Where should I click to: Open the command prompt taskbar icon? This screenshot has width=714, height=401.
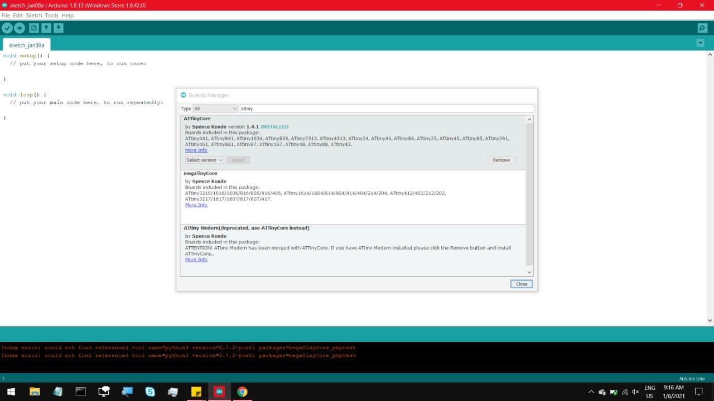(x=81, y=392)
